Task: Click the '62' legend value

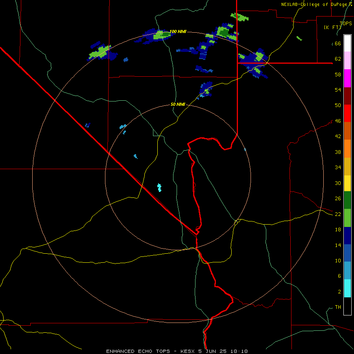Action: click(338, 59)
